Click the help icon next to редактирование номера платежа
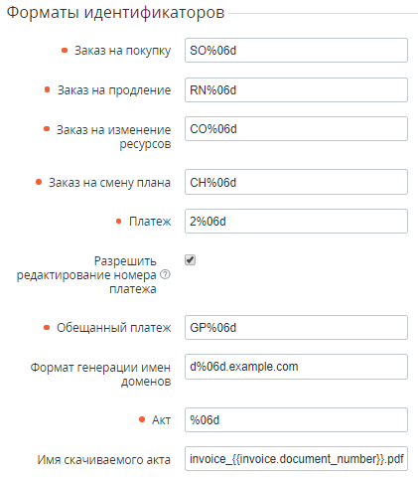The height and width of the screenshot is (477, 418). pos(165,274)
